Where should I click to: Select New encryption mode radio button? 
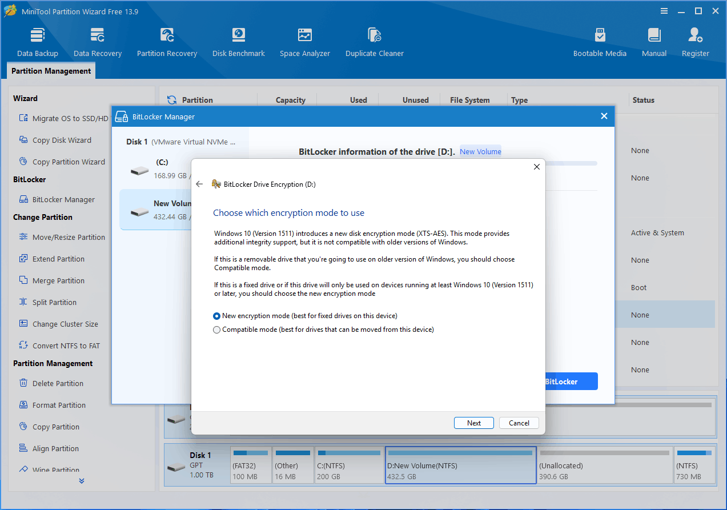click(216, 316)
